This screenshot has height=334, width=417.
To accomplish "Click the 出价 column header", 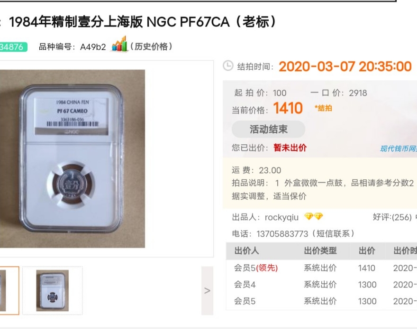I will [367, 250].
